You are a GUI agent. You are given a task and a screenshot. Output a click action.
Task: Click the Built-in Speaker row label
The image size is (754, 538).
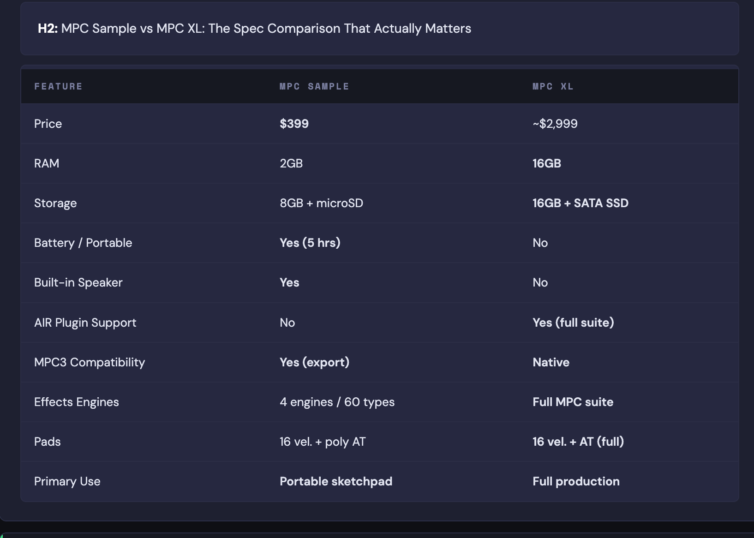coord(78,282)
